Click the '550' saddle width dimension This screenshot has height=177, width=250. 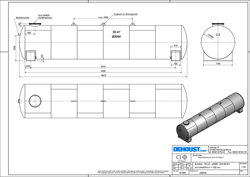[x=176, y=64]
